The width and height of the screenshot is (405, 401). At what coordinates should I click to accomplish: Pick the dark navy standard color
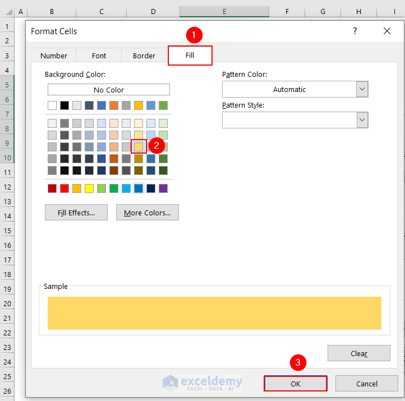click(x=151, y=188)
